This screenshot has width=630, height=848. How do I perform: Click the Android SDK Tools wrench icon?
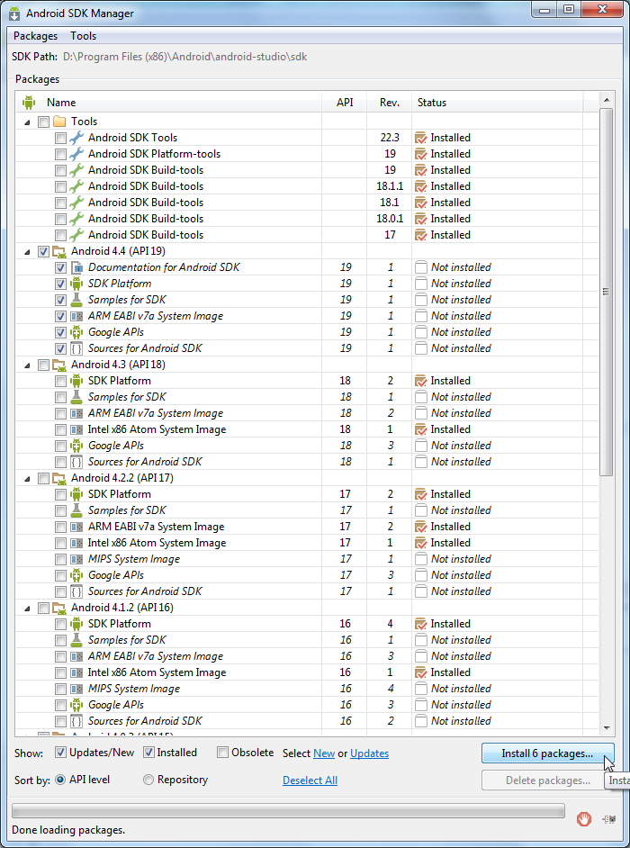[x=76, y=138]
